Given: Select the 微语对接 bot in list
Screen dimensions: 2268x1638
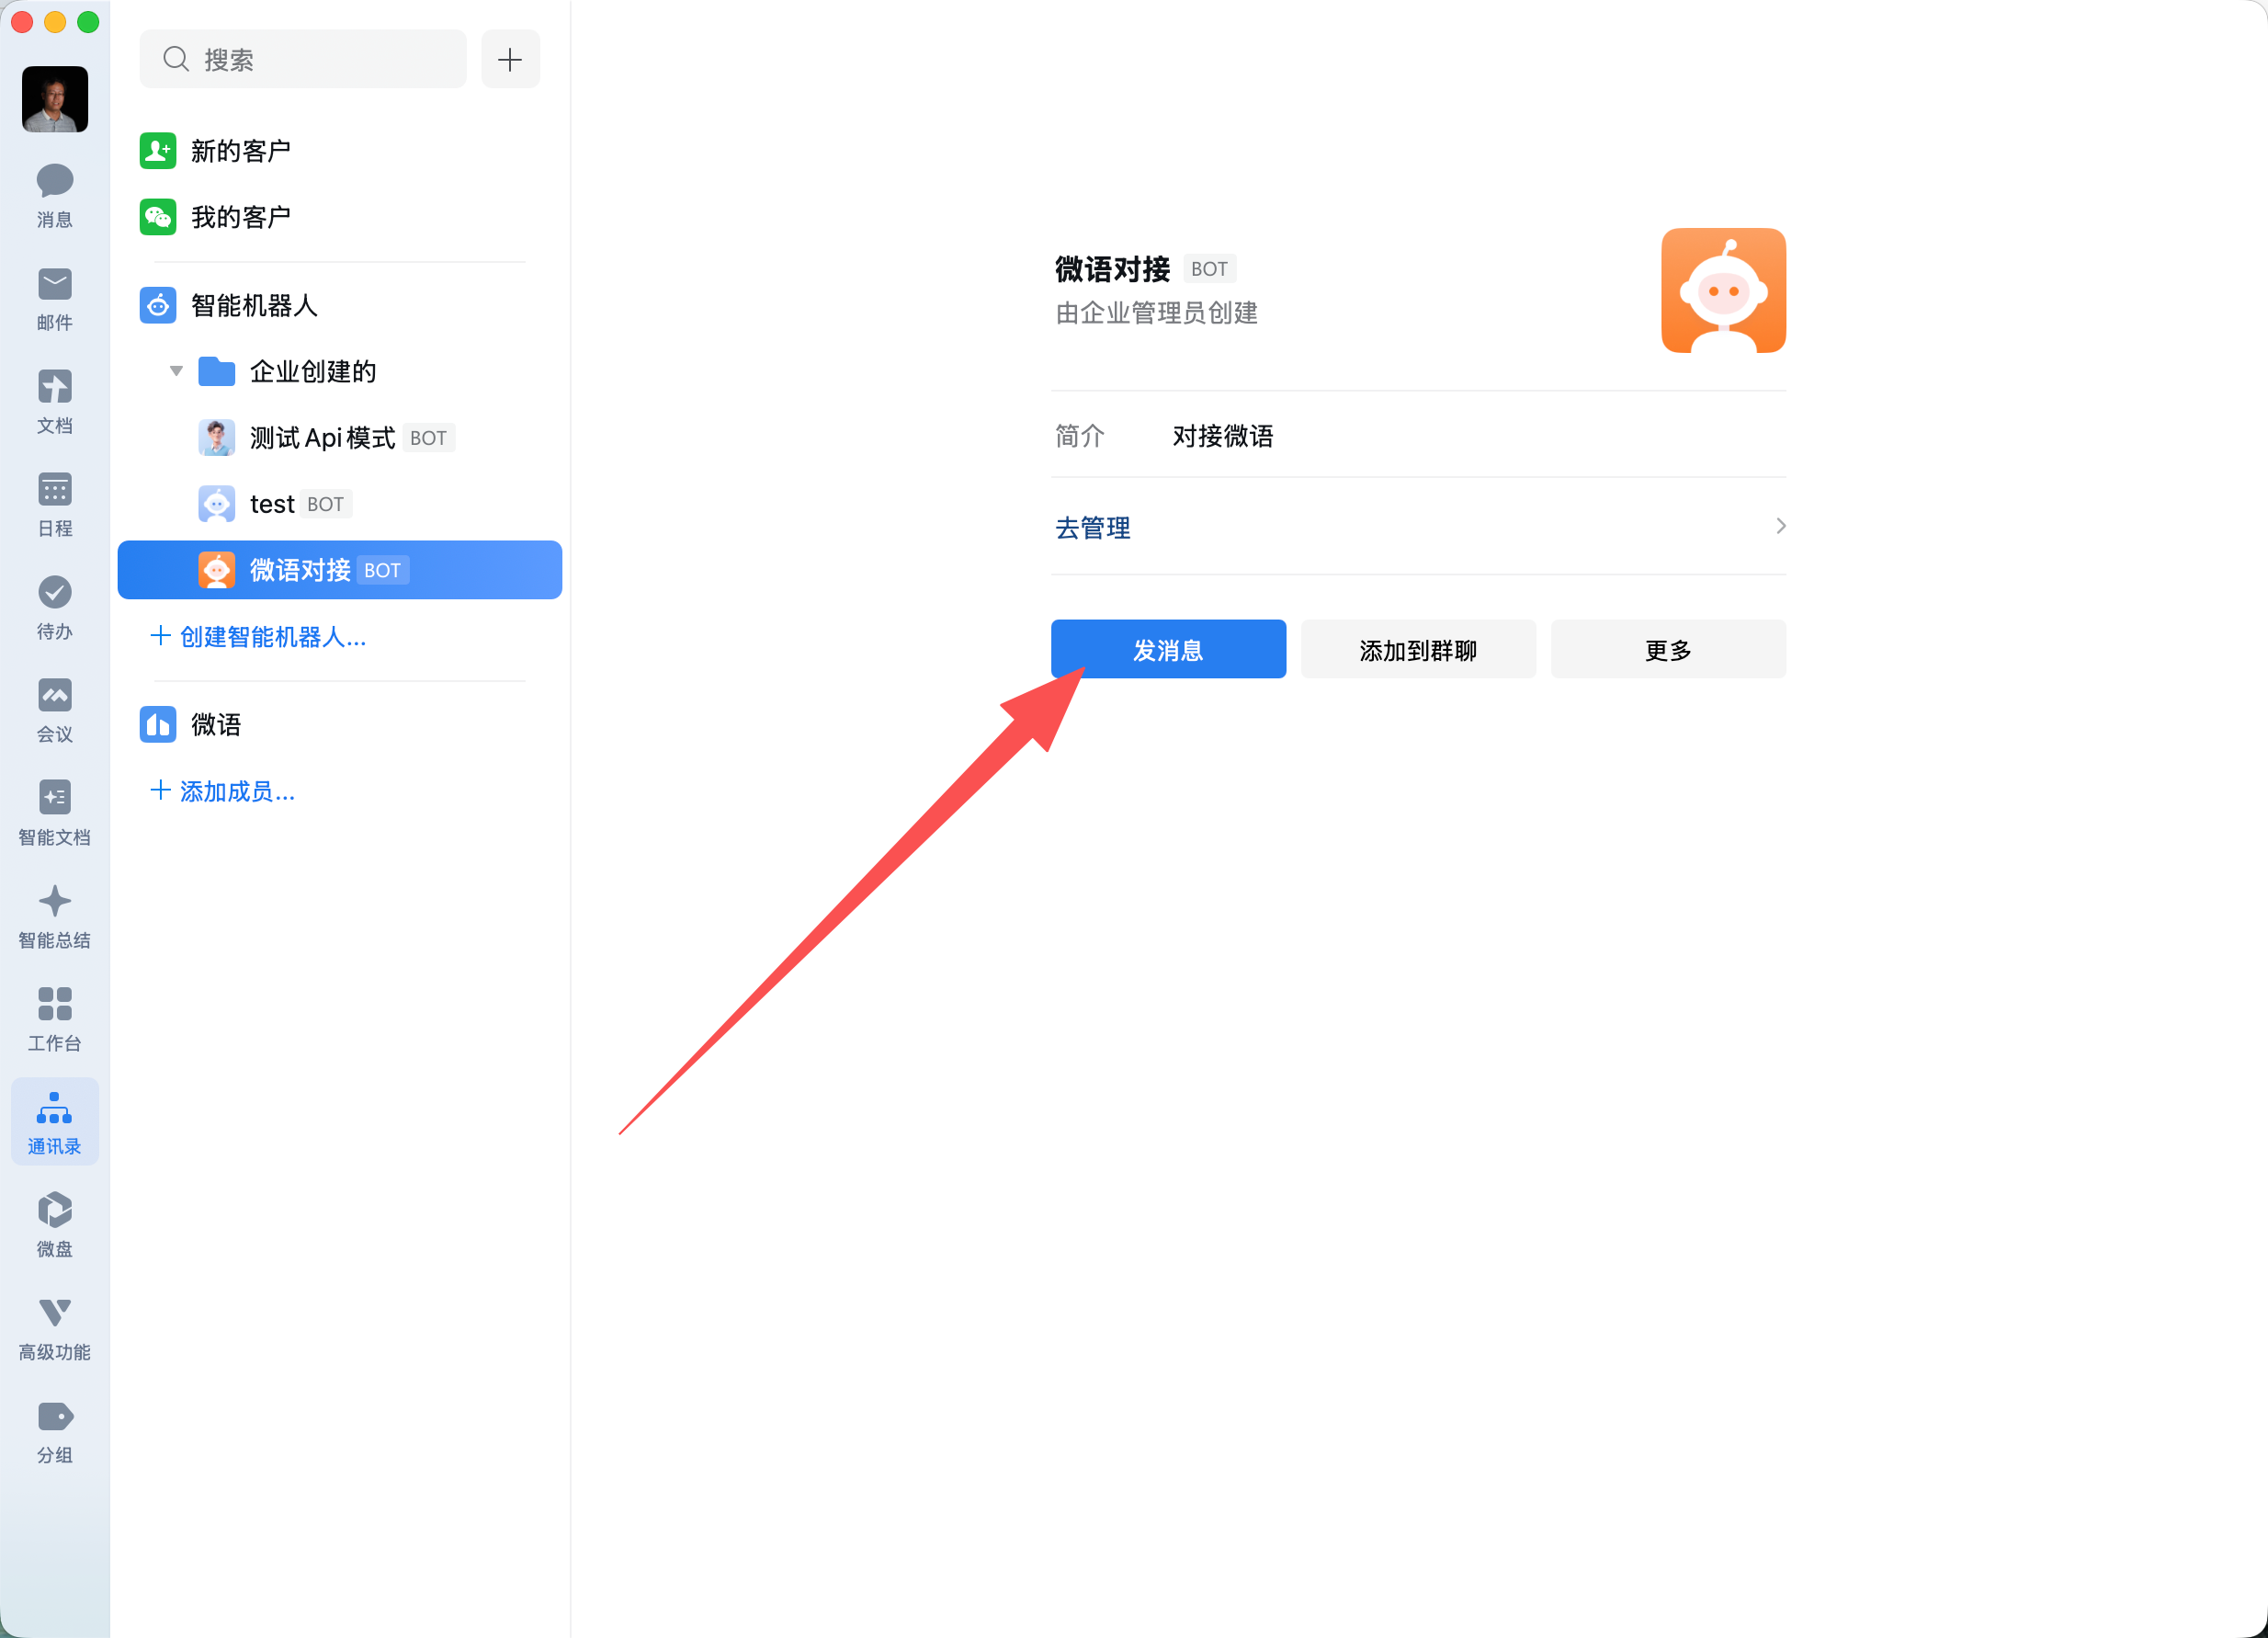Looking at the screenshot, I should click(340, 570).
